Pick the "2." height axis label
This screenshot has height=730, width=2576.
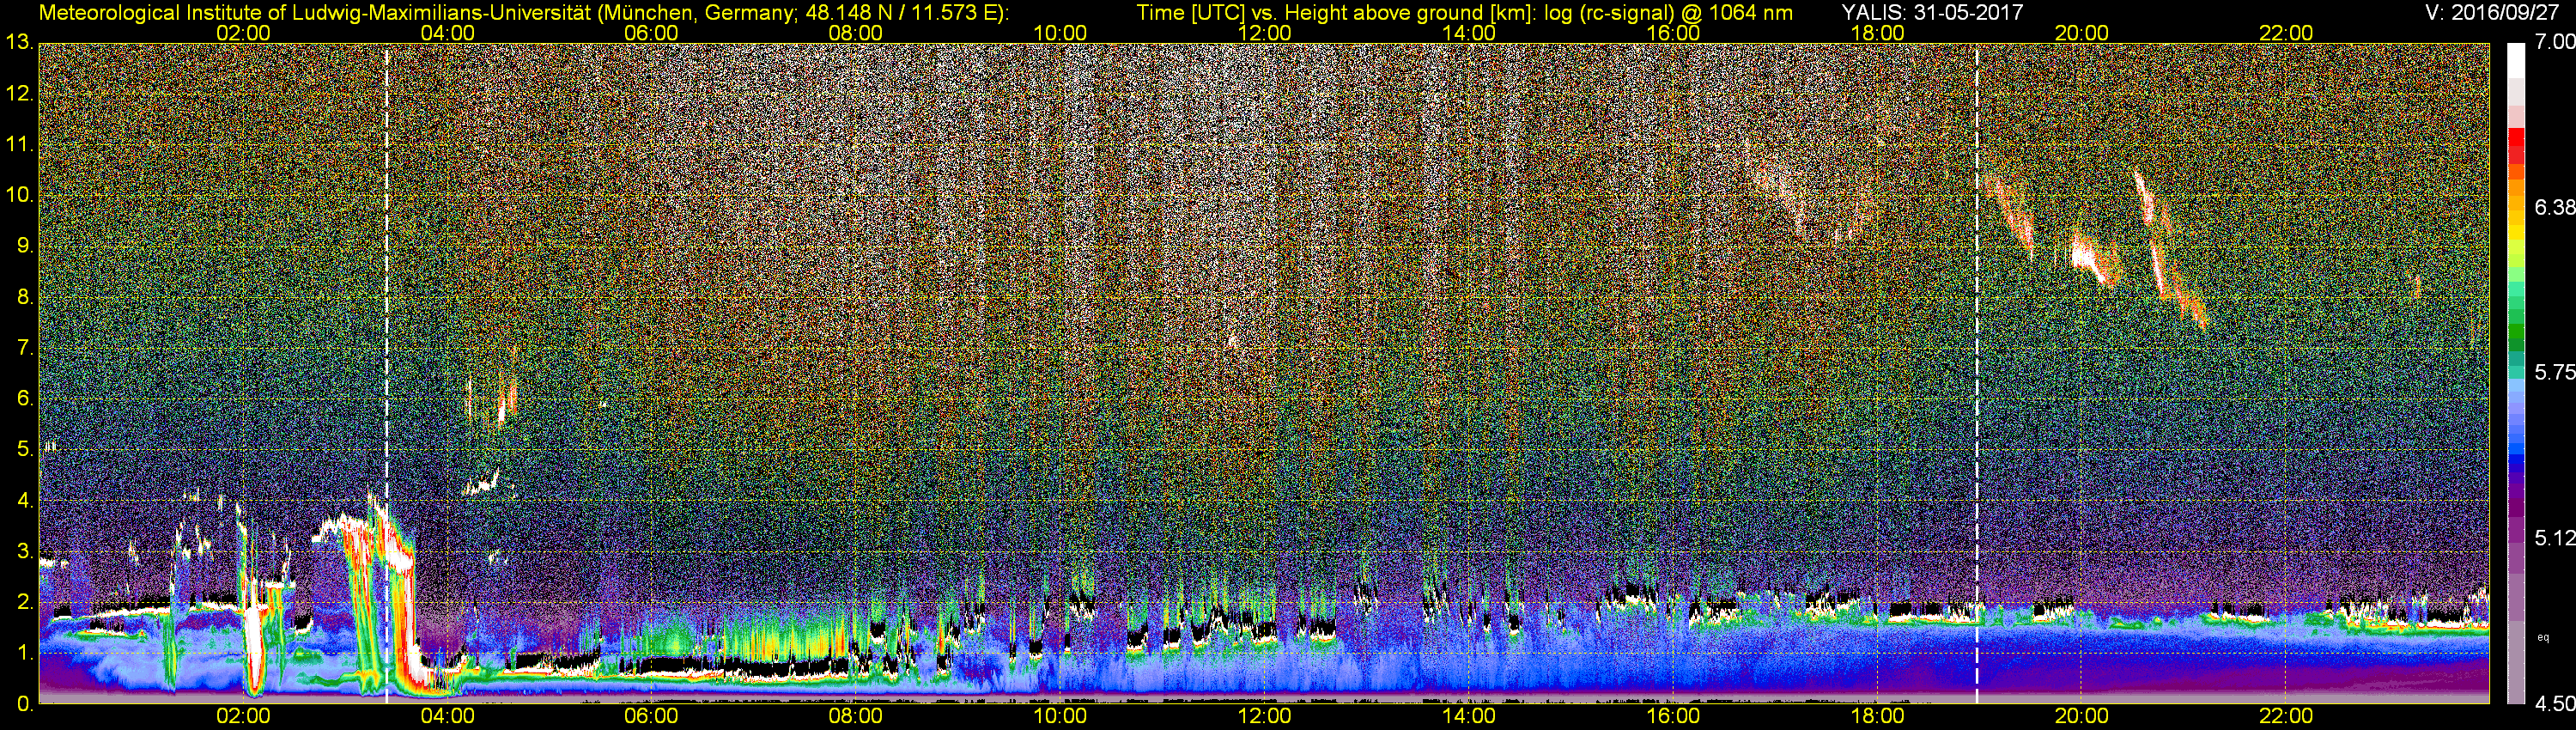(24, 602)
